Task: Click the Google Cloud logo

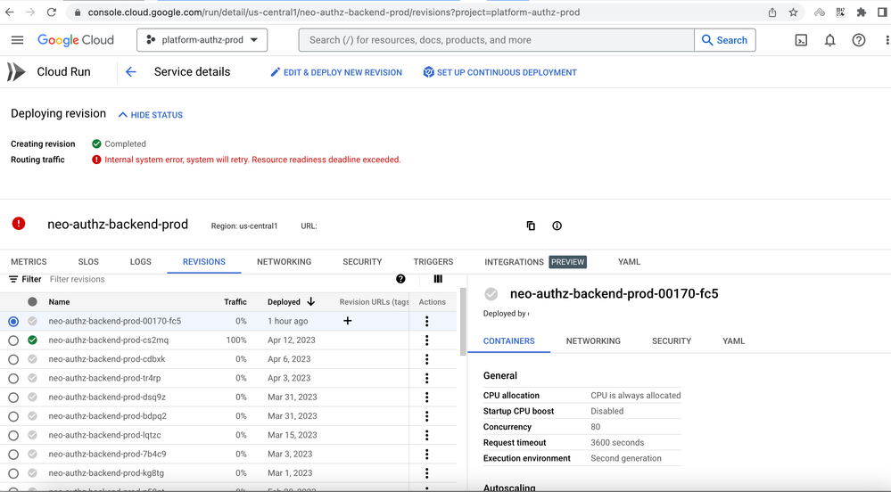Action: click(76, 40)
